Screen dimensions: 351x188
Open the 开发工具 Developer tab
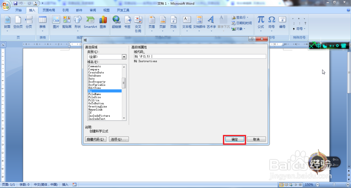123,10
